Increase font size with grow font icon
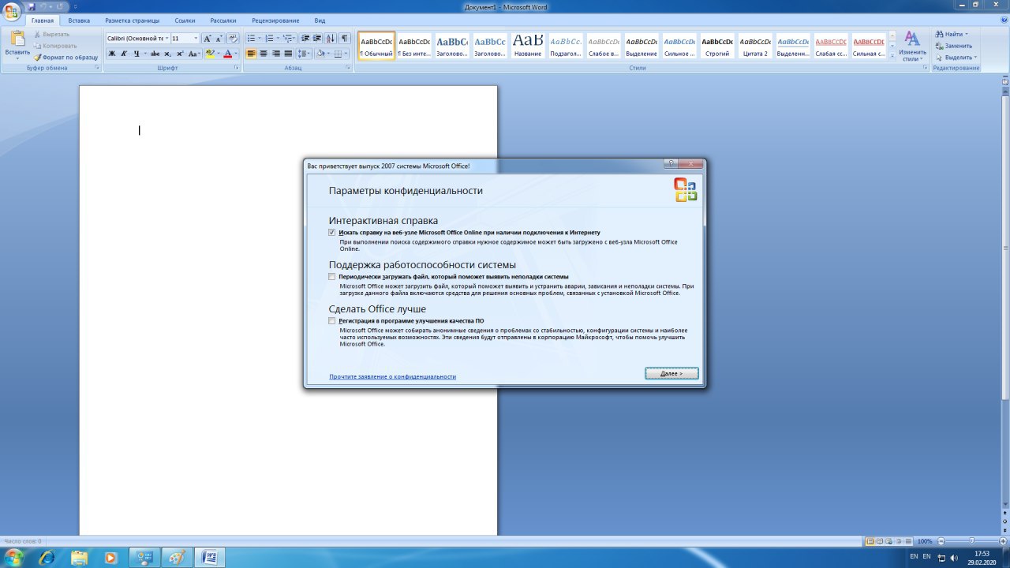This screenshot has height=568, width=1010. [x=208, y=38]
